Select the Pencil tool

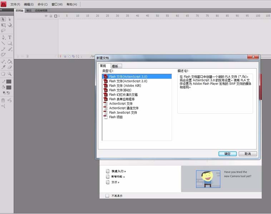click(x=3, y=49)
